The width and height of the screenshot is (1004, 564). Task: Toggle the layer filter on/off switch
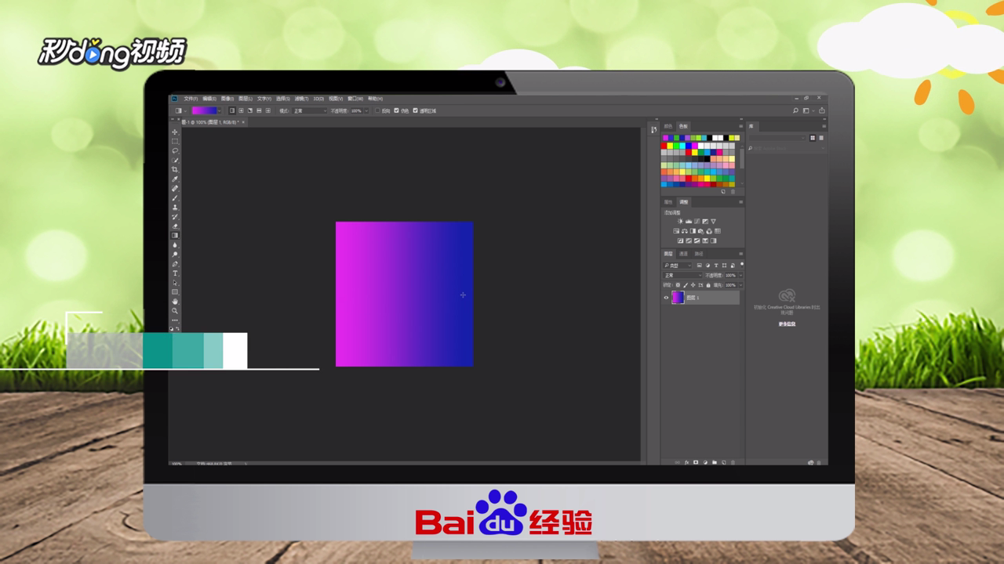click(742, 265)
